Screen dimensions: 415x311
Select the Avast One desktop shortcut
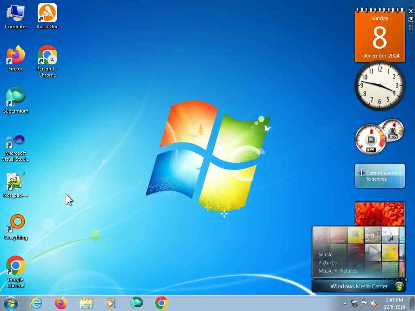point(47,16)
